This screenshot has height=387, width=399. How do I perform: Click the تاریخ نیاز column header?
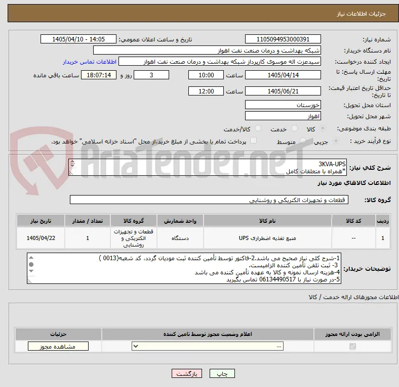pos(41,221)
